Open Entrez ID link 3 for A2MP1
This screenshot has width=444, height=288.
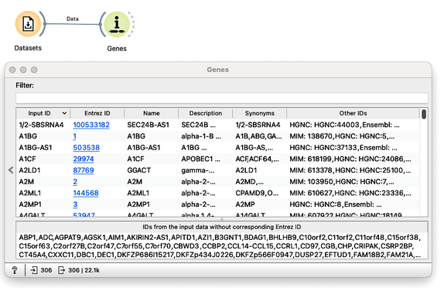[x=75, y=204]
